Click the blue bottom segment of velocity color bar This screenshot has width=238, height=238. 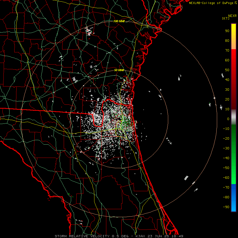point(234,198)
